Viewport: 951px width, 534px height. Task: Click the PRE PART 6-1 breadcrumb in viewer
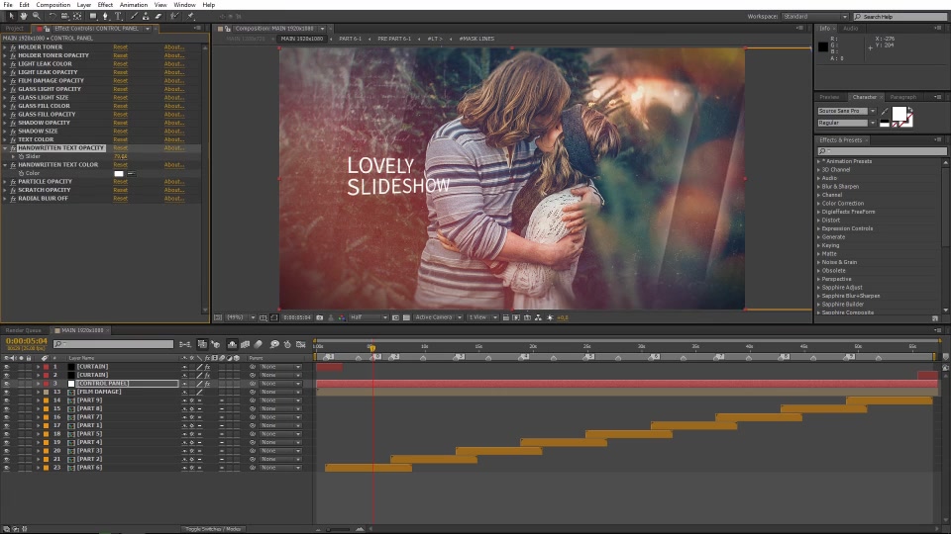pos(394,39)
